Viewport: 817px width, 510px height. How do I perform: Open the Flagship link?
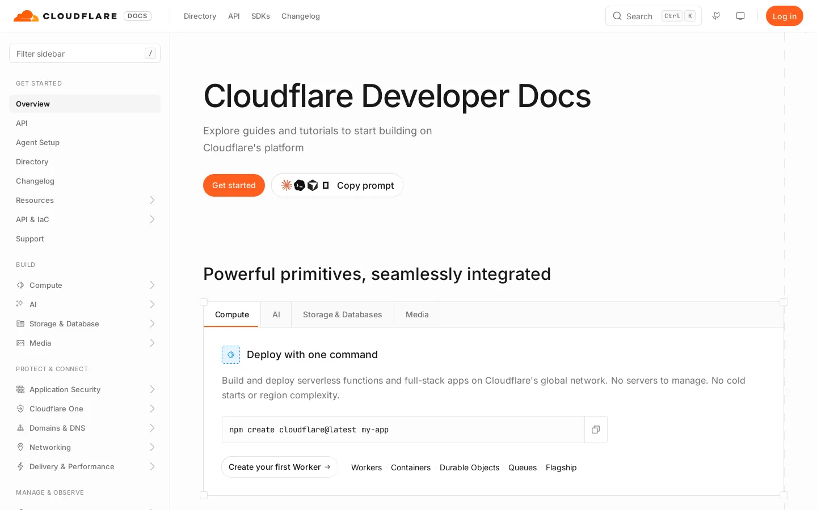pos(561,467)
